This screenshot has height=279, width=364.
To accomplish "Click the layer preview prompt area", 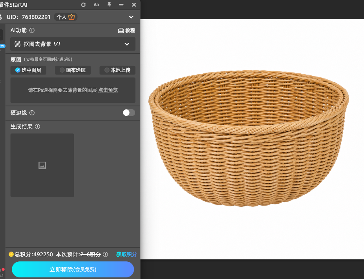I will [x=73, y=90].
